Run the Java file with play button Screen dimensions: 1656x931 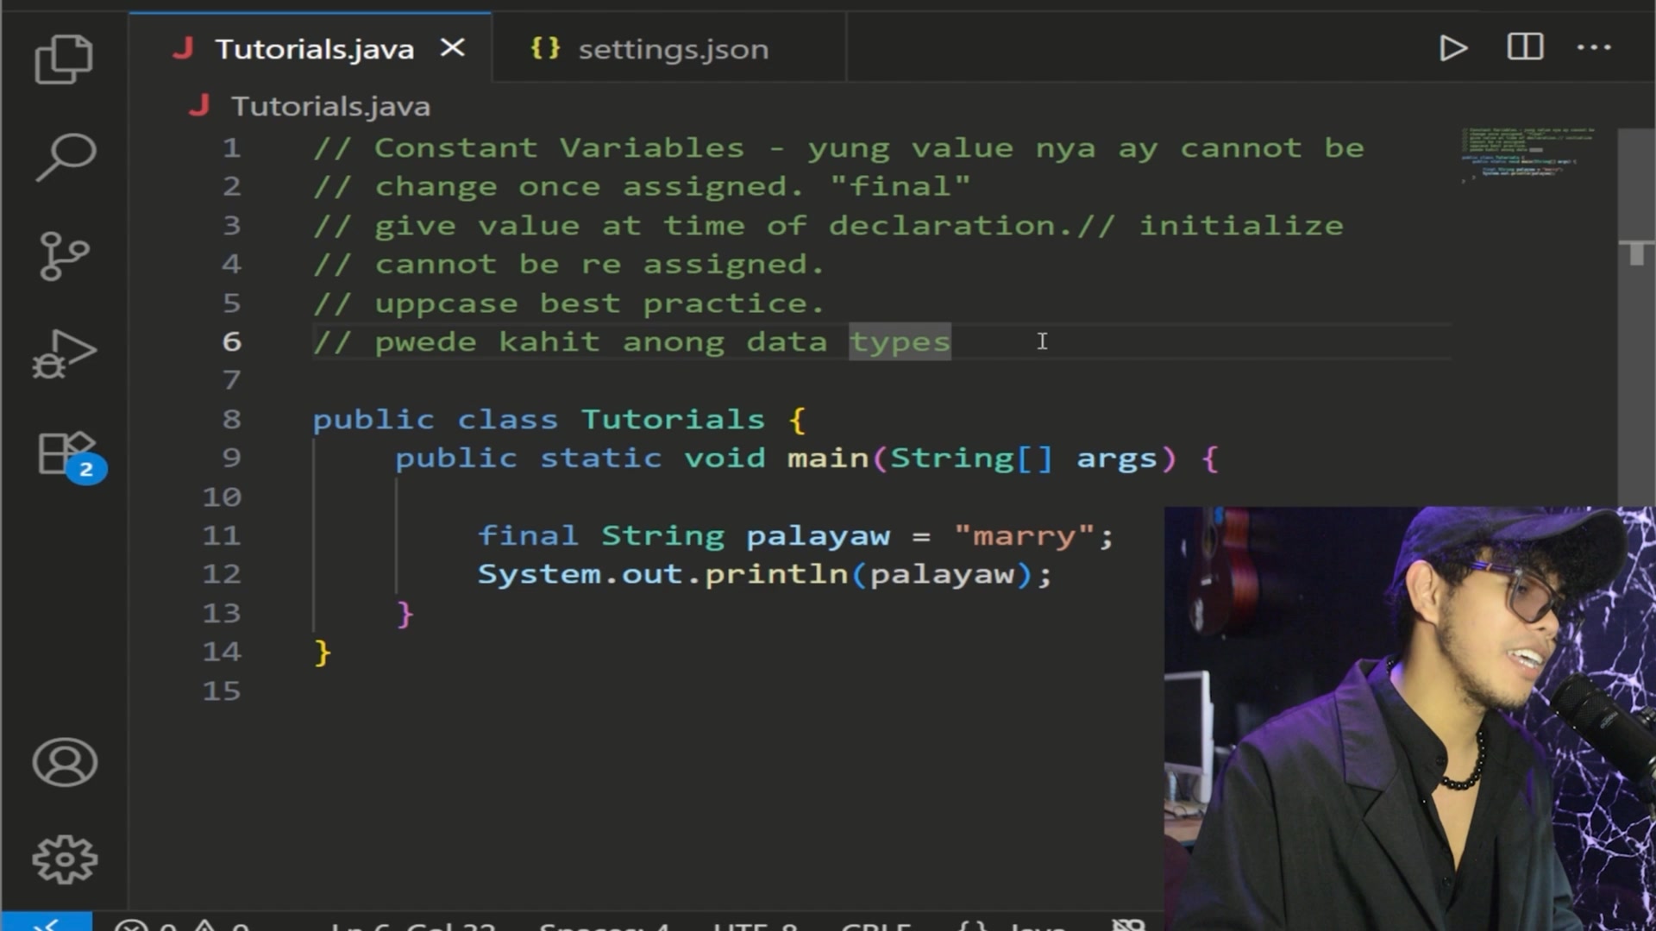tap(1453, 48)
